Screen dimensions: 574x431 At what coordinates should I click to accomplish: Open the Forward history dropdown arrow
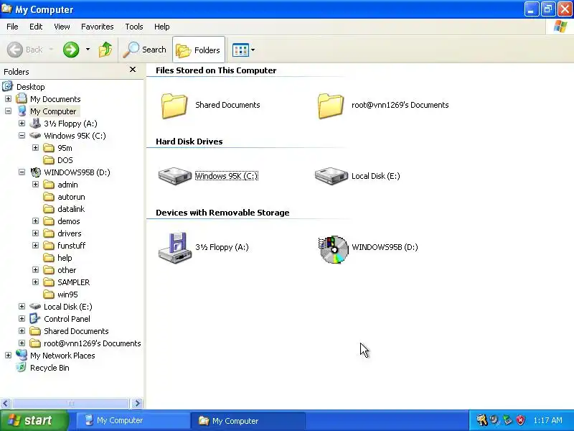click(88, 49)
